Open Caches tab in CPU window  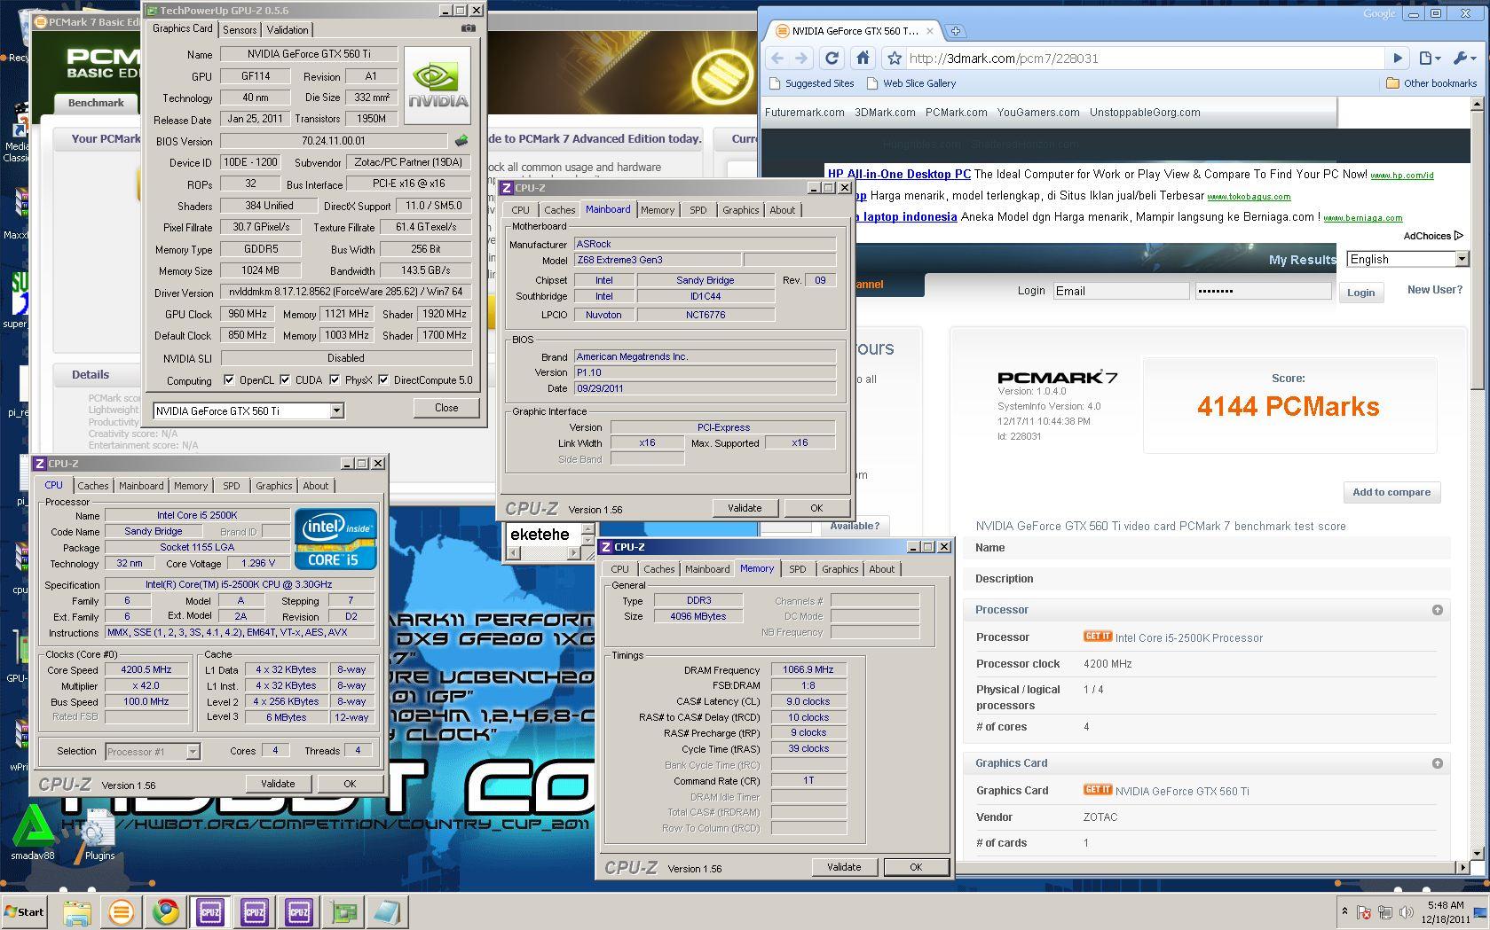[92, 486]
